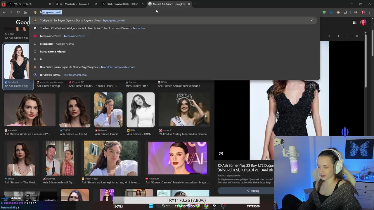Open the Hürriyet wedding couple thumbnail
This screenshot has height=210, width=374.
(60, 158)
